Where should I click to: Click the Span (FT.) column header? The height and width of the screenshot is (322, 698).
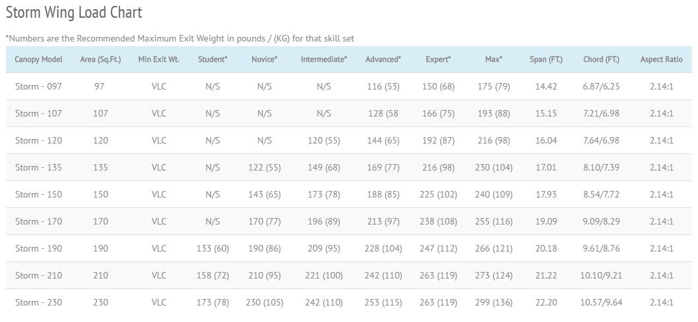coord(546,59)
